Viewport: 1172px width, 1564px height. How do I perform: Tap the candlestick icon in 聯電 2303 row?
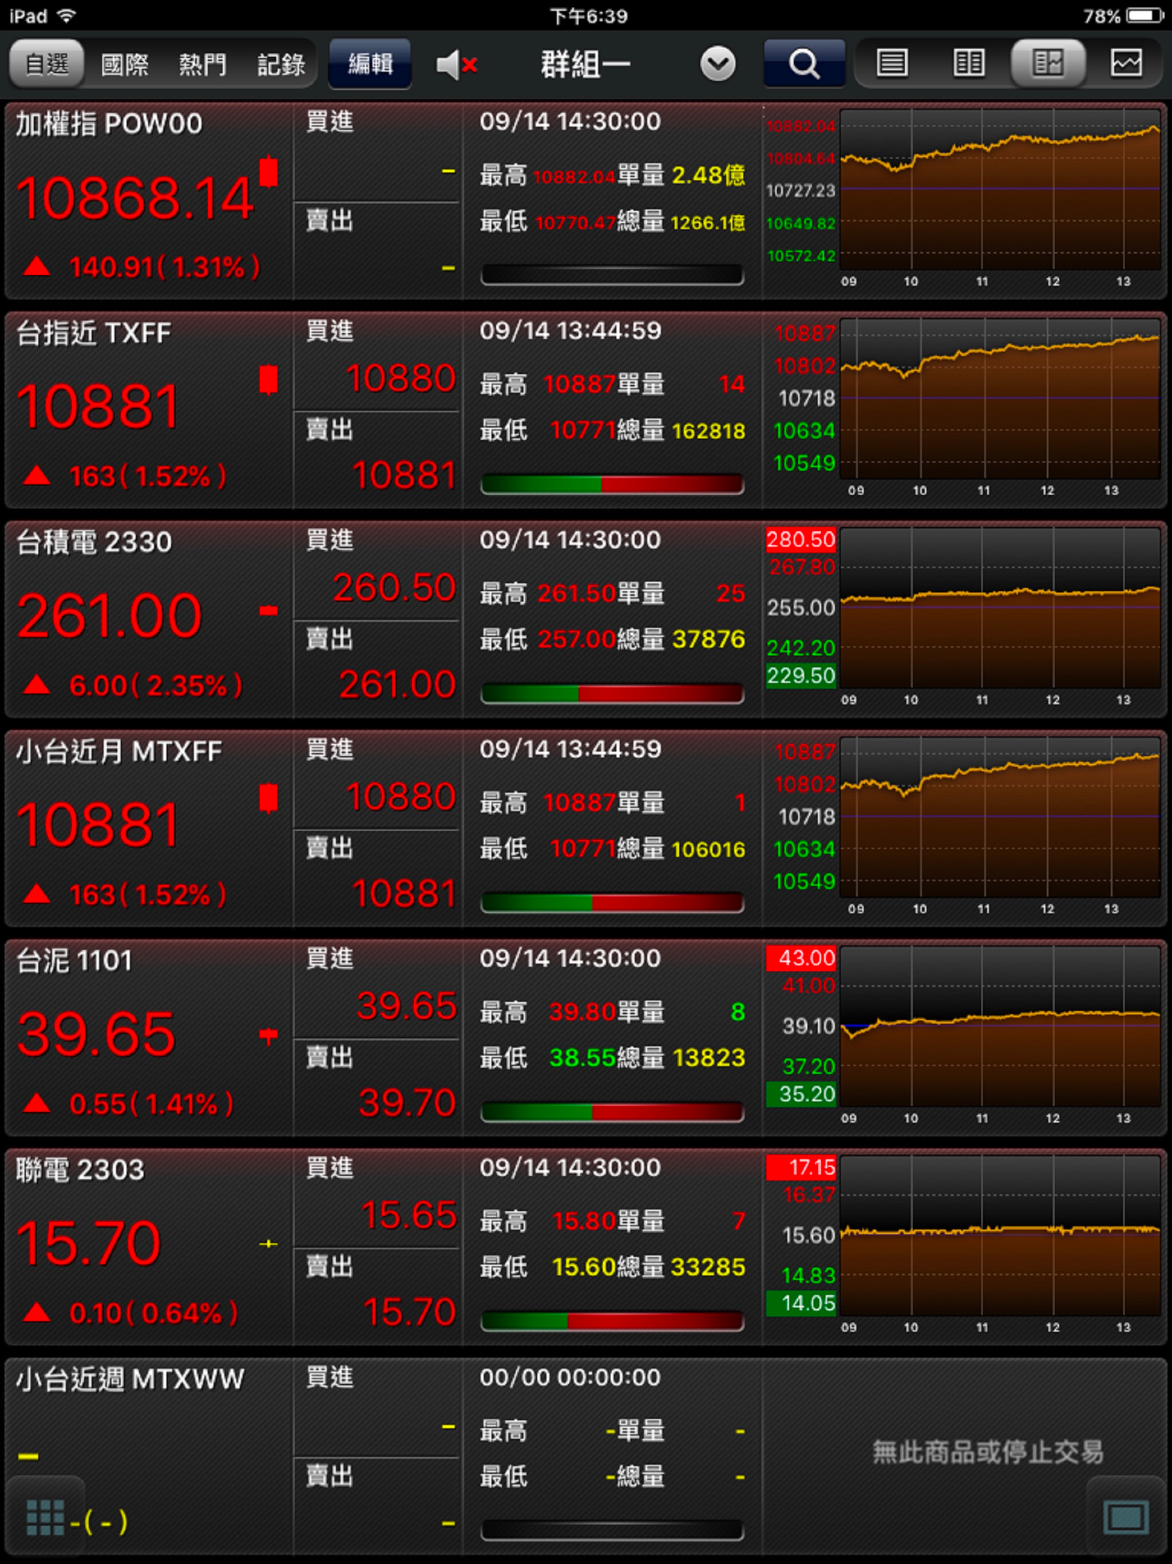268,1244
